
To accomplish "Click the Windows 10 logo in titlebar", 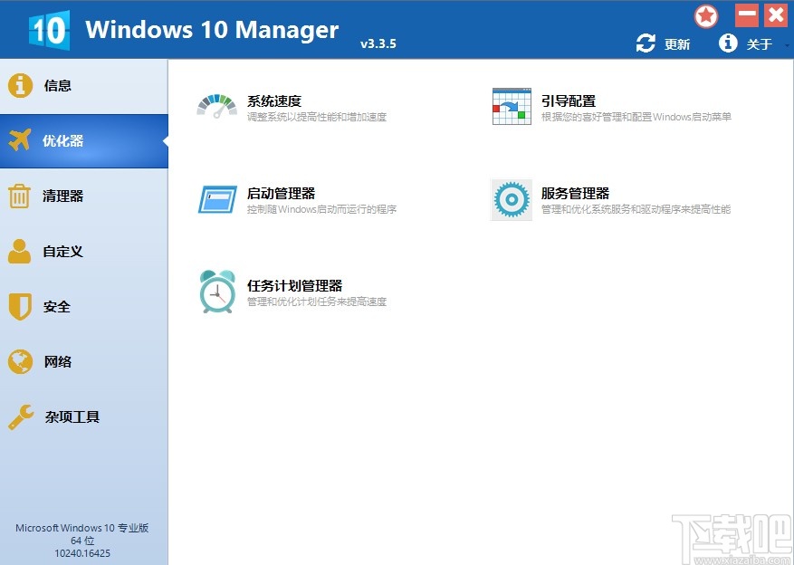I will tap(48, 28).
